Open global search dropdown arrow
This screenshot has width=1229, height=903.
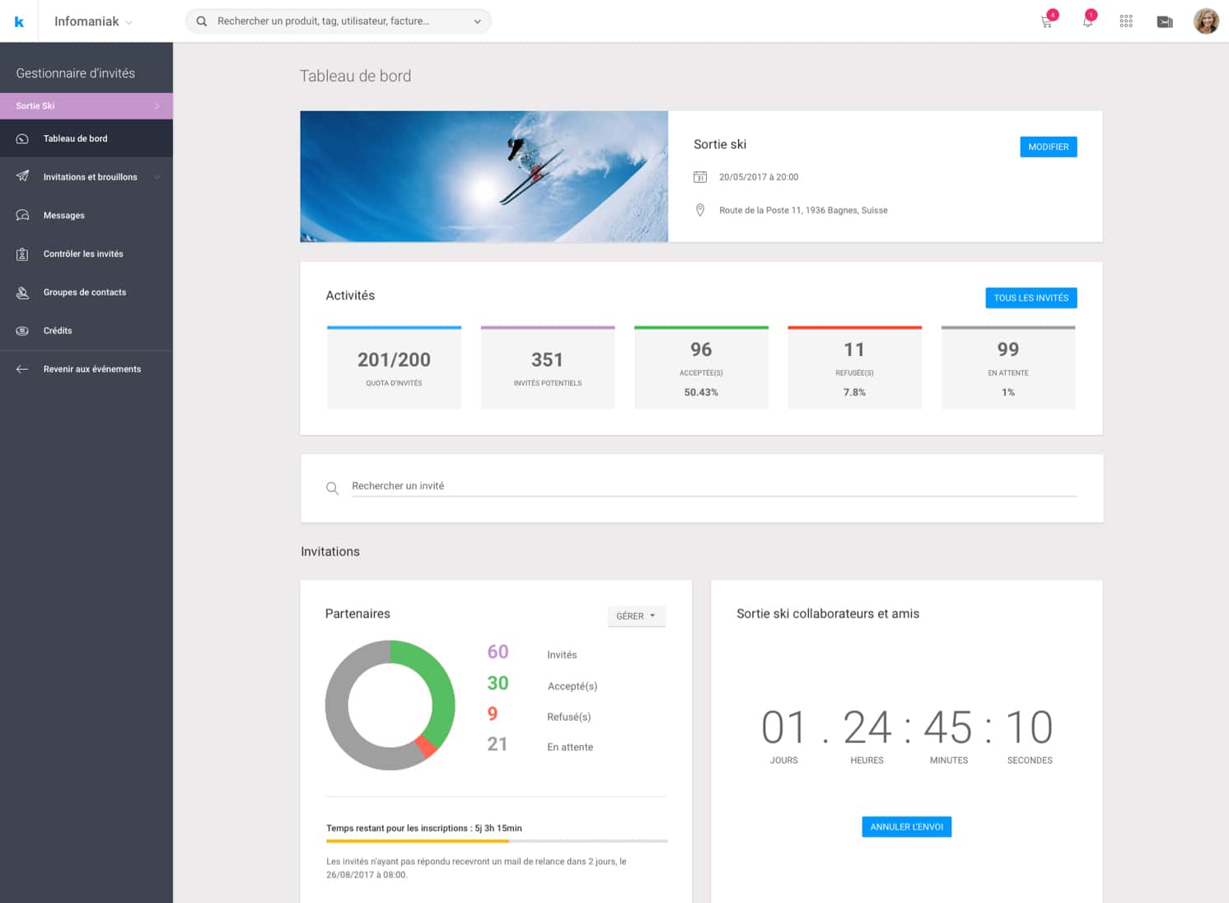click(477, 21)
